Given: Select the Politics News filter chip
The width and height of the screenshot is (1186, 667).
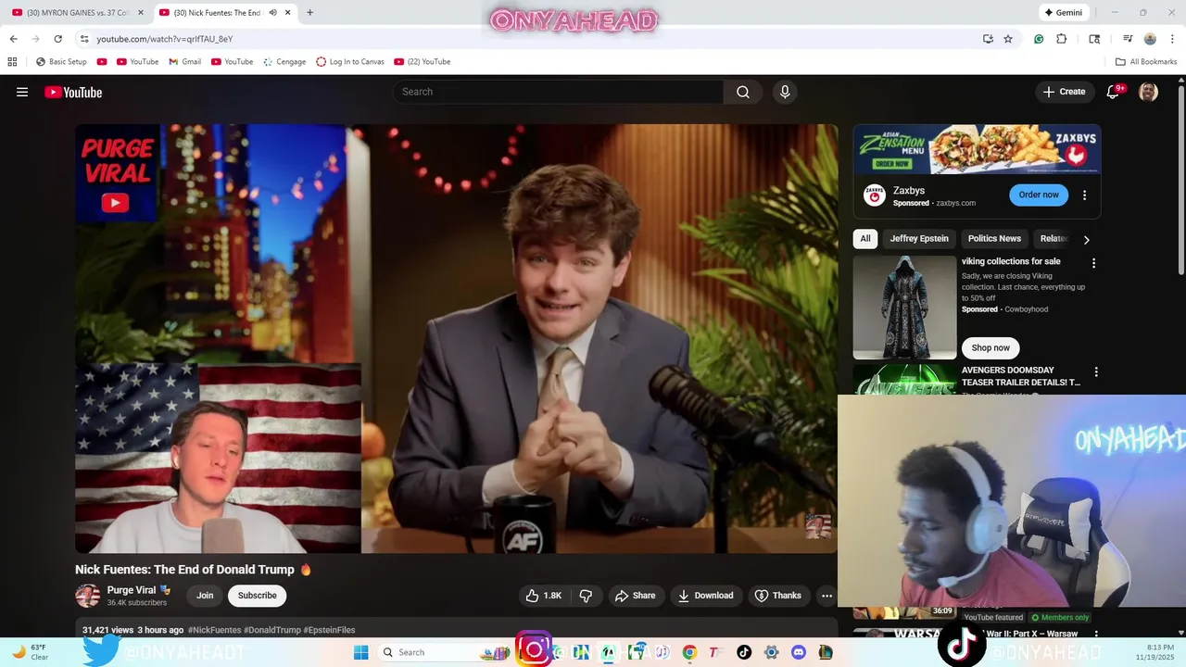Looking at the screenshot, I should coord(994,238).
